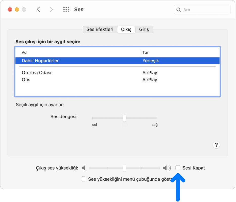Select the Çıkış tab

(126, 29)
